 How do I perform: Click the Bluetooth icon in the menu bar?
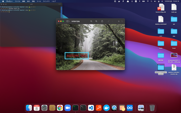coord(140,1)
